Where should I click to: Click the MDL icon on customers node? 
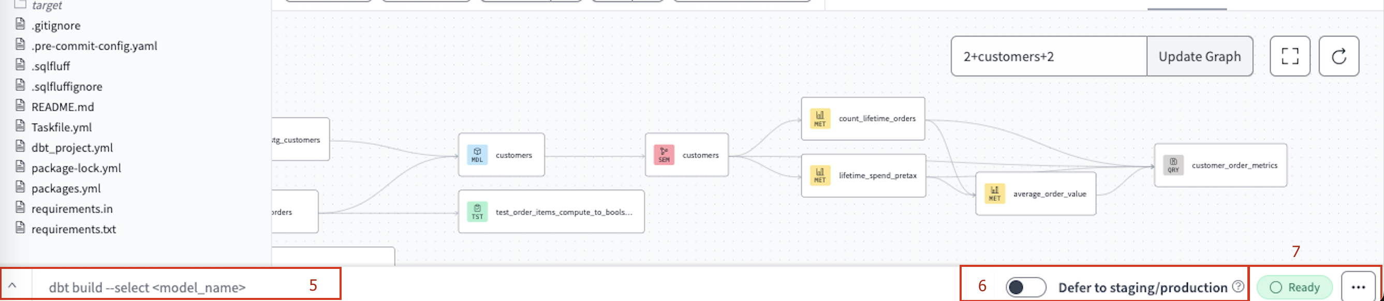(x=477, y=155)
